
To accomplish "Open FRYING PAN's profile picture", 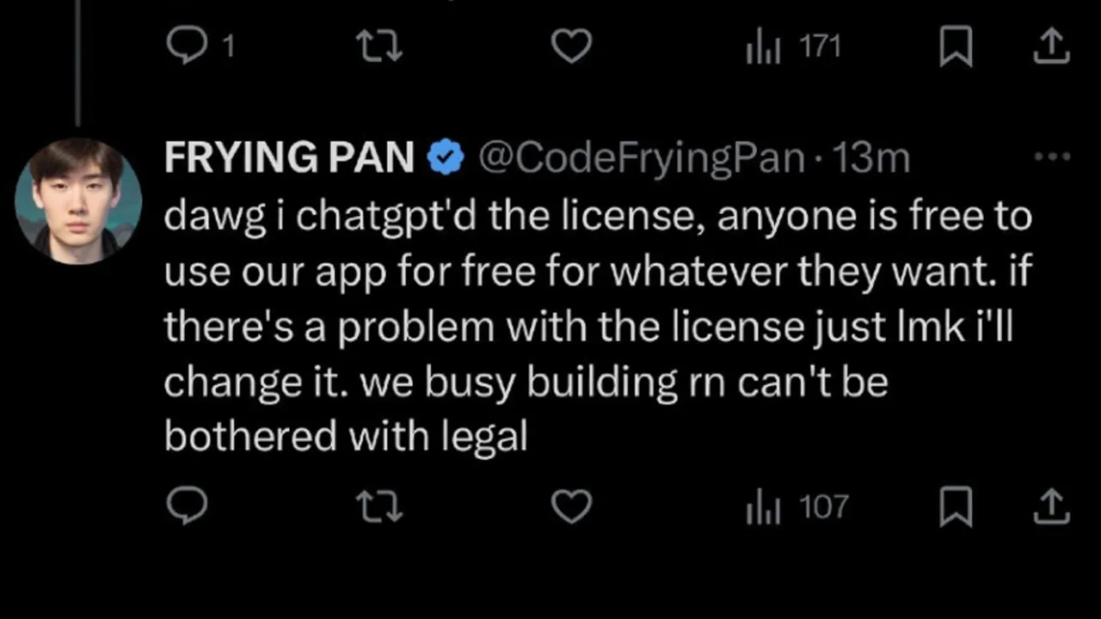I will click(78, 200).
